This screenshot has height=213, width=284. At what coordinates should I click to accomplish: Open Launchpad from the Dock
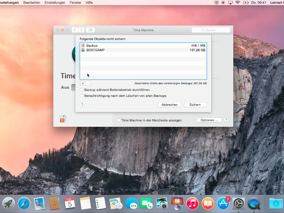pos(8,203)
